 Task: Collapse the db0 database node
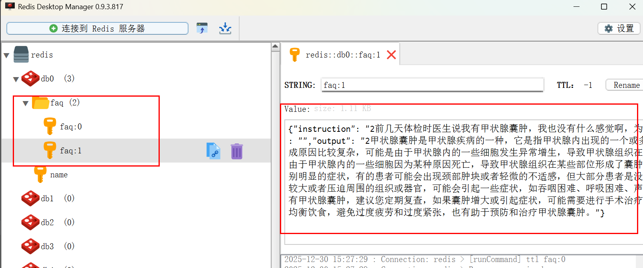(16, 79)
